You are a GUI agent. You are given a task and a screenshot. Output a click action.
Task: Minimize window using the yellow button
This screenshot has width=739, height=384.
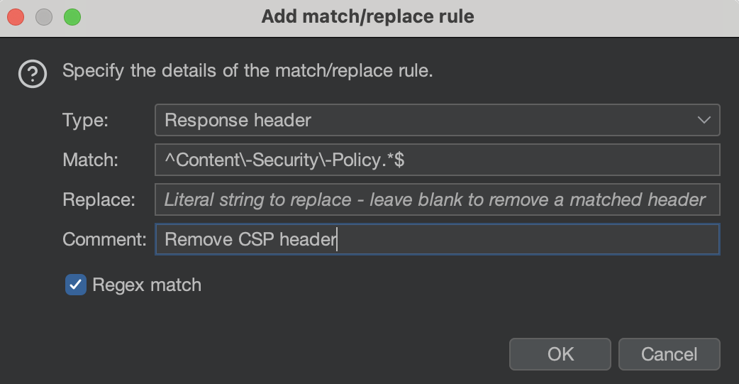tap(44, 16)
